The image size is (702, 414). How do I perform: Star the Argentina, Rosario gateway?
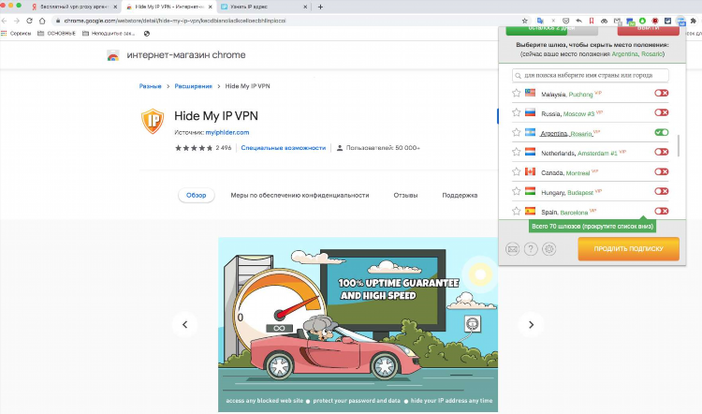[x=516, y=132]
